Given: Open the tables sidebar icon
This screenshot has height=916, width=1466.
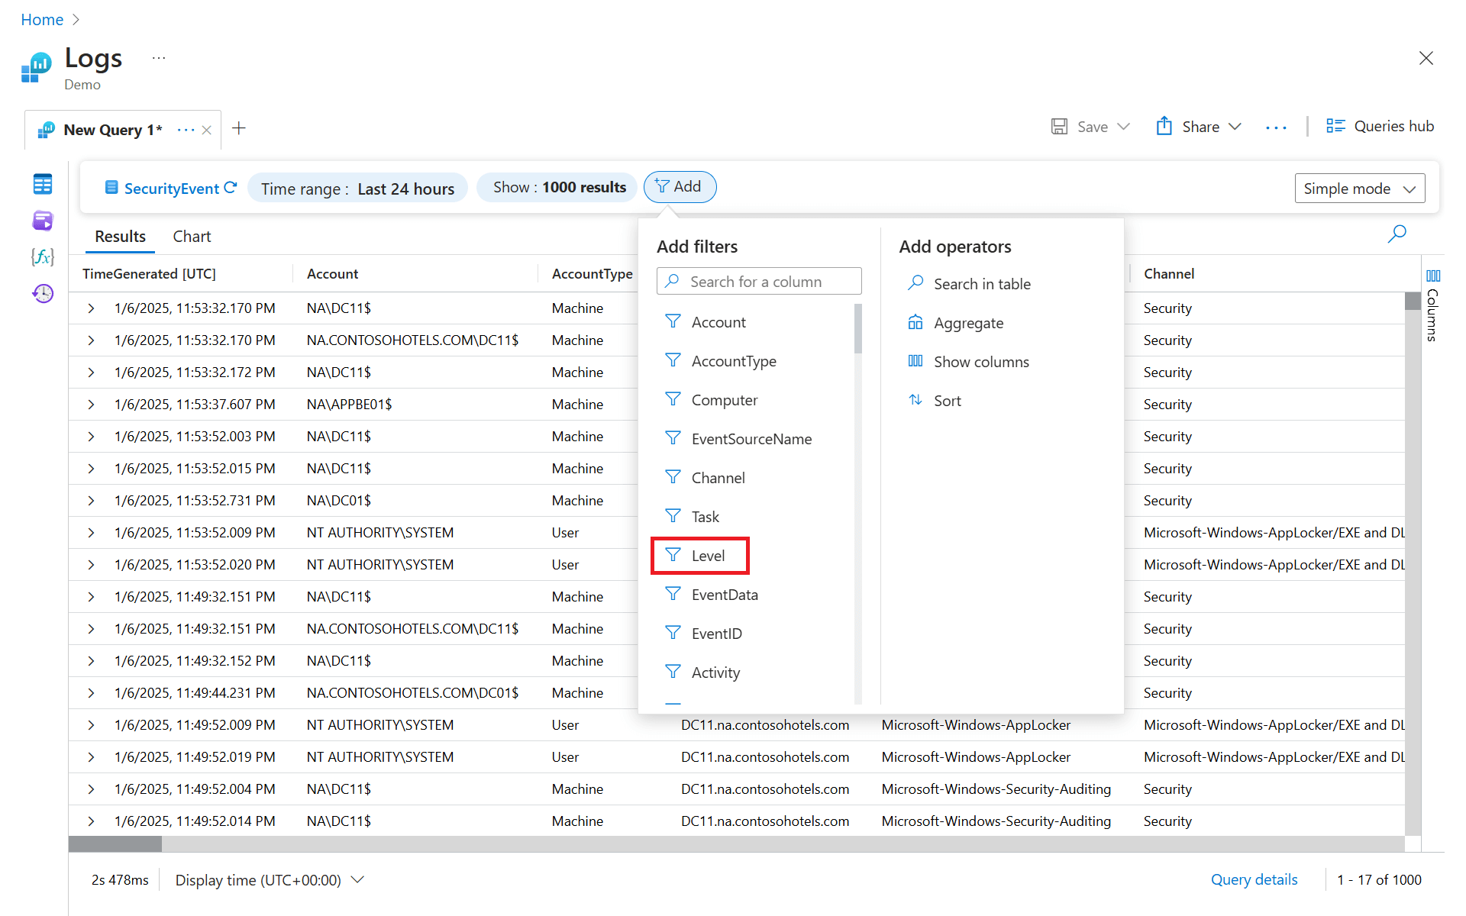Looking at the screenshot, I should pyautogui.click(x=43, y=184).
